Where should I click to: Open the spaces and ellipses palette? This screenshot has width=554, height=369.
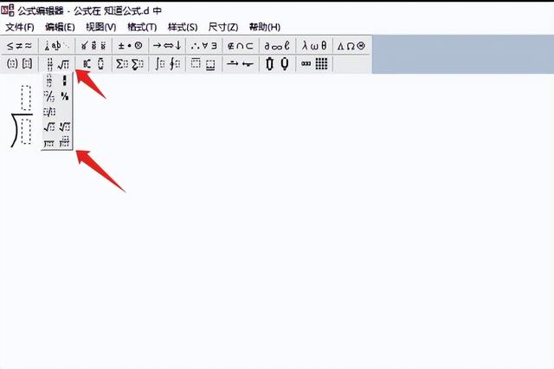(x=57, y=45)
